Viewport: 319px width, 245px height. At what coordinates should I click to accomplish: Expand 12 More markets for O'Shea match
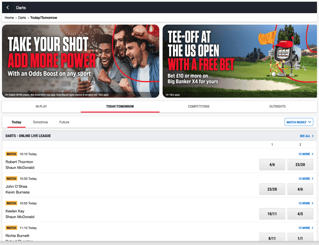[x=306, y=179]
